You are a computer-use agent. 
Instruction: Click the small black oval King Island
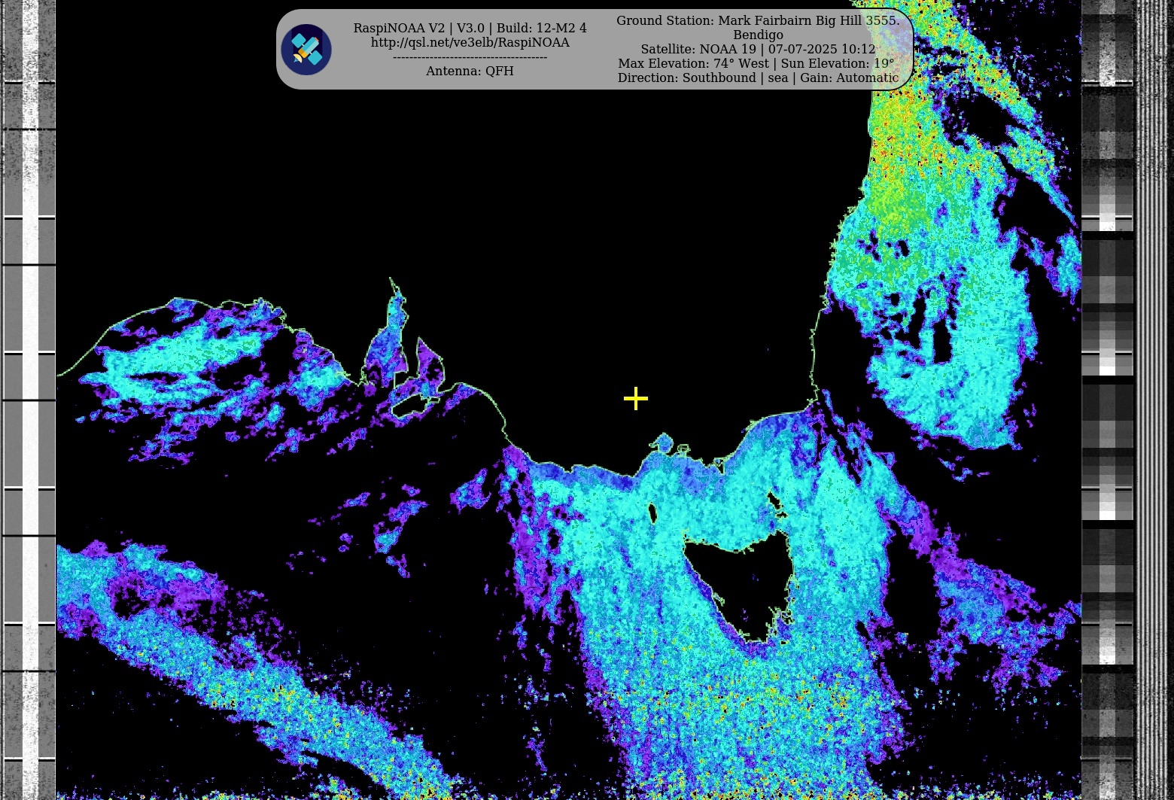pyautogui.click(x=652, y=515)
